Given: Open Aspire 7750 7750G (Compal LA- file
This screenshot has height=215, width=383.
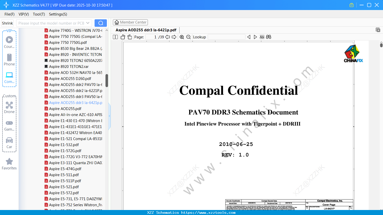Looking at the screenshot, I should point(73,37).
